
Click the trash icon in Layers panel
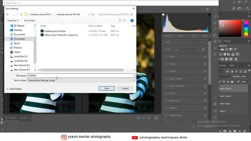coord(245,131)
